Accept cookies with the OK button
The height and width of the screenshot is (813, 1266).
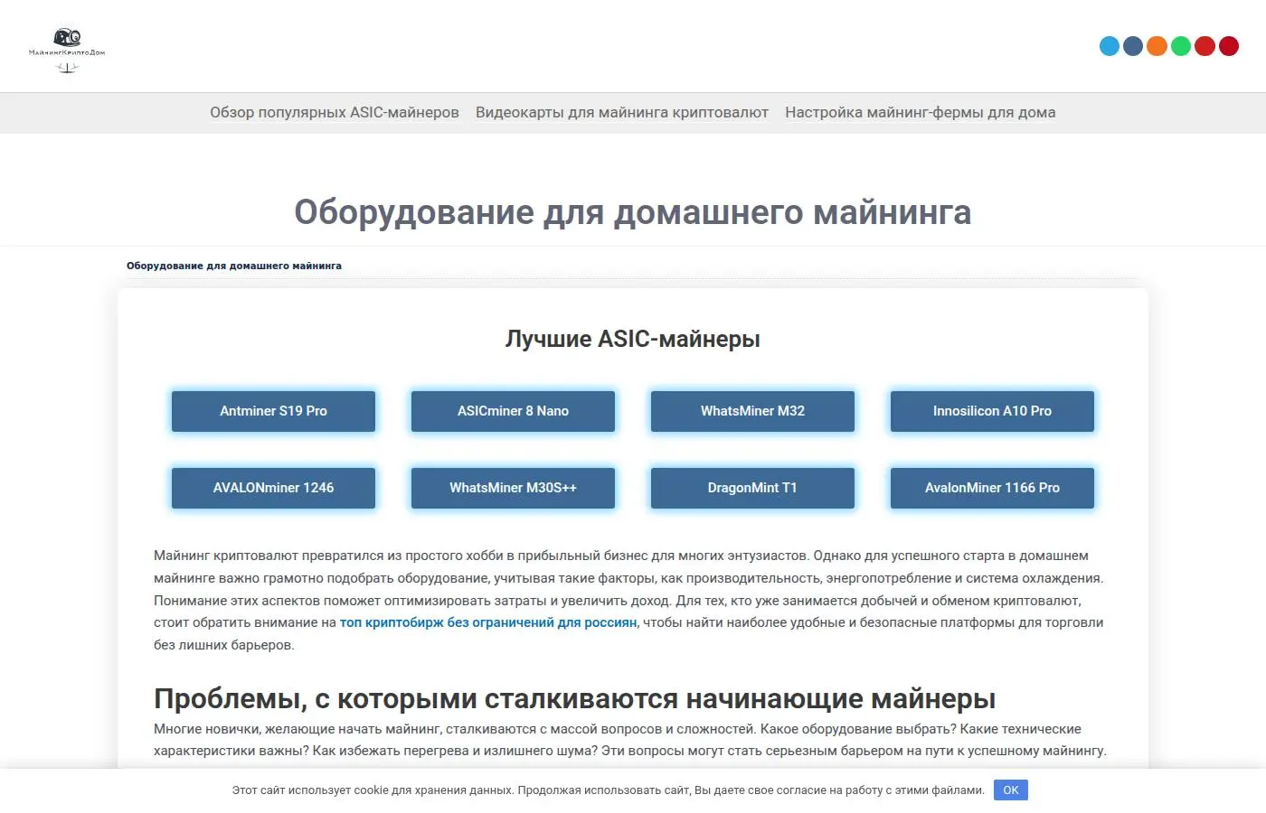point(1011,790)
